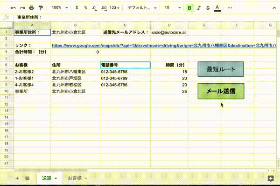The height and width of the screenshot is (186, 280).
Task: Click the formula bar input
Action: 140,17
